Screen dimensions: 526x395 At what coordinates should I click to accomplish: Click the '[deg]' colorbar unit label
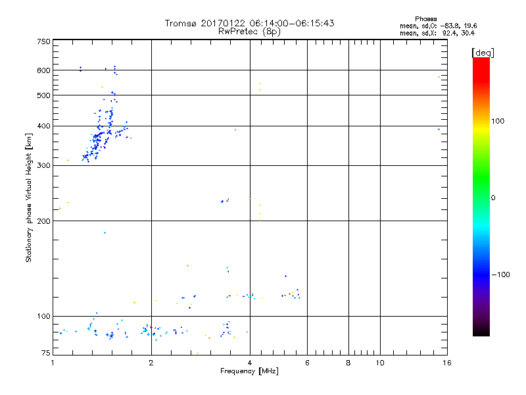click(x=483, y=53)
